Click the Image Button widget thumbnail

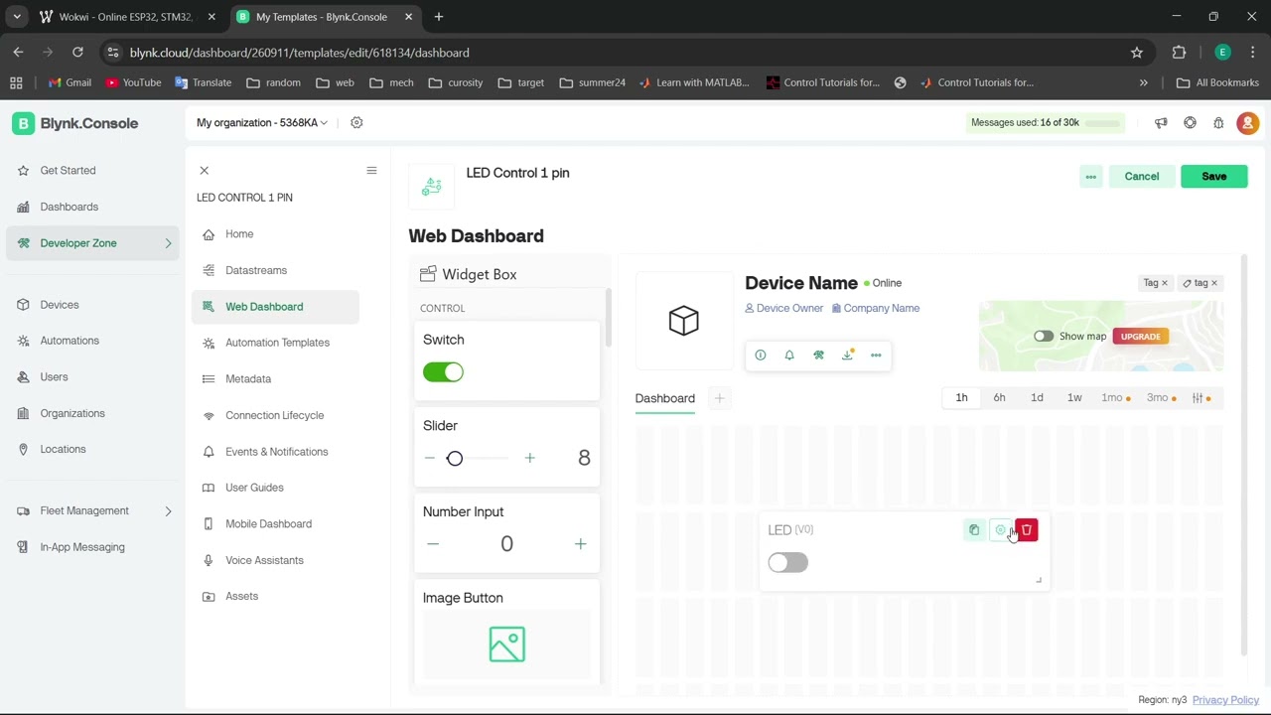coord(506,644)
